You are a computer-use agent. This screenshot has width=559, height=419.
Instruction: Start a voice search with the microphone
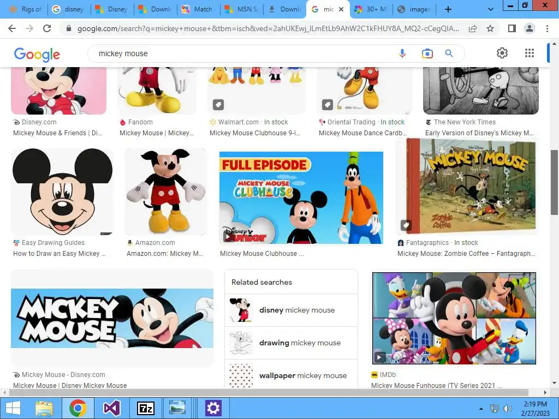click(x=402, y=53)
